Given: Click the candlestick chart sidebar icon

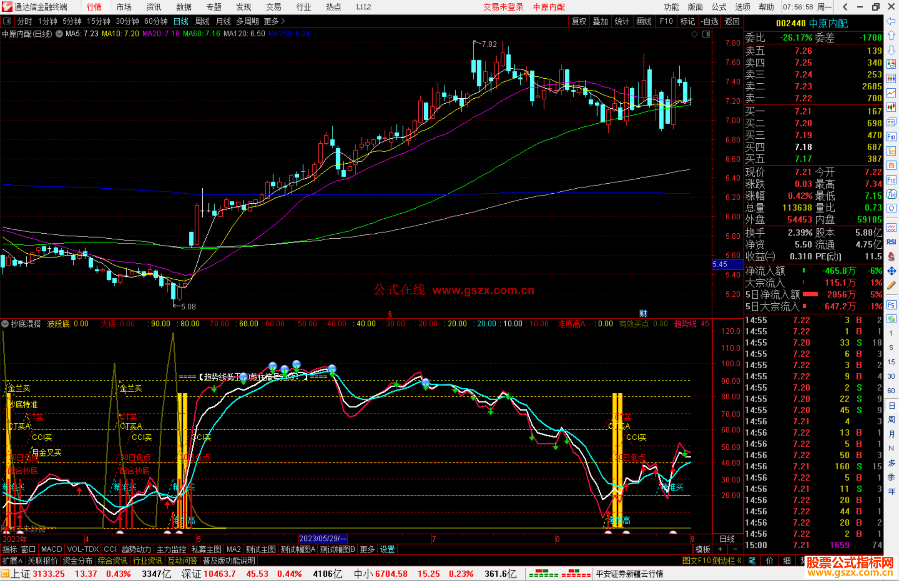Looking at the screenshot, I should coord(891,107).
